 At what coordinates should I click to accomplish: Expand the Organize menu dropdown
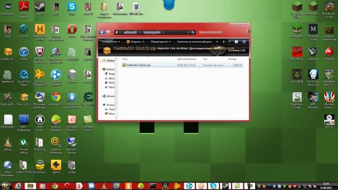coord(111,42)
